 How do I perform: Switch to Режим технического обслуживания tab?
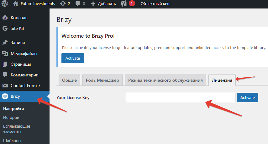click(x=166, y=80)
